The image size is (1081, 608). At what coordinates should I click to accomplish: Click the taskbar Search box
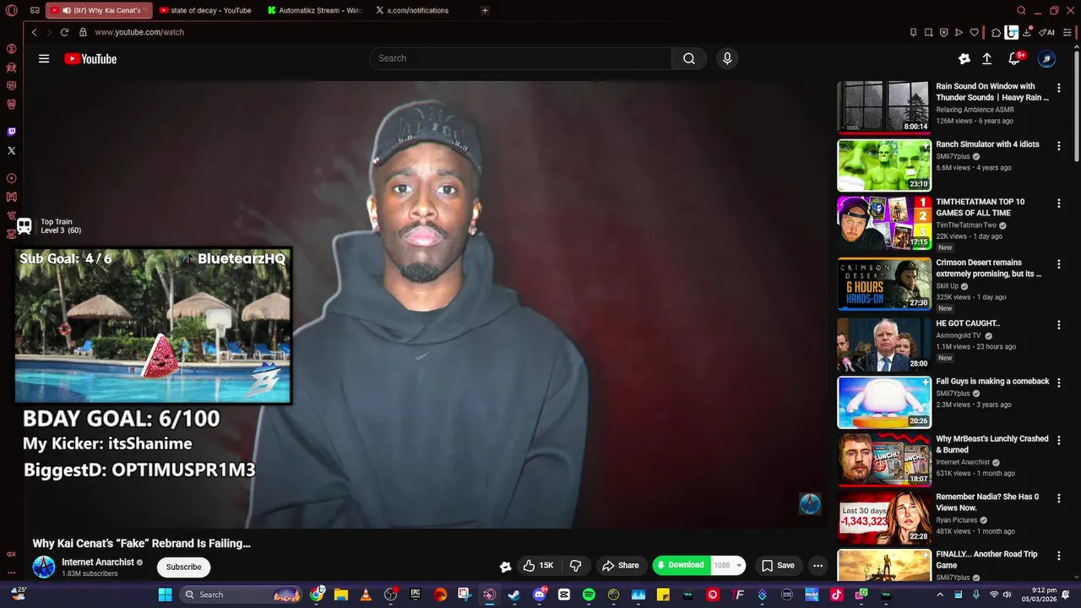tap(242, 594)
